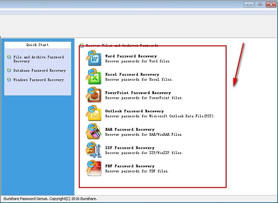Open the ZIP Password Recovery icon

[x=94, y=150]
